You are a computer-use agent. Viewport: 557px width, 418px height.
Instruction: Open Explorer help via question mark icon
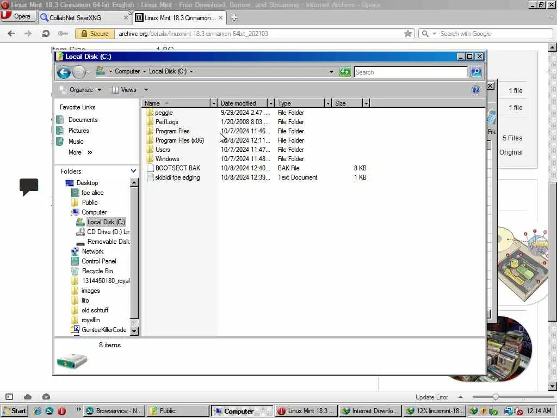point(475,90)
